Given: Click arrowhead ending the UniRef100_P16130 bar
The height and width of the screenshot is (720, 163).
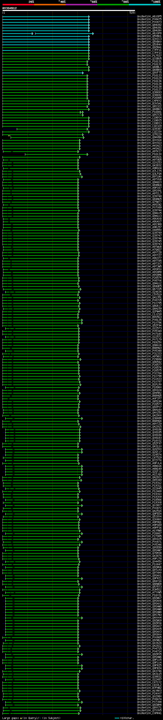Looking at the screenshot, I should pyautogui.click(x=87, y=154).
